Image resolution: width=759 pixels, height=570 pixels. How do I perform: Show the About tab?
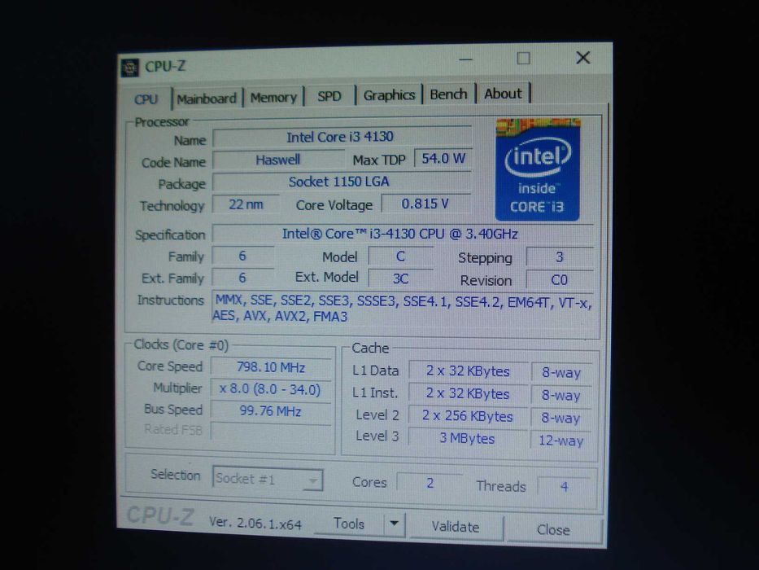pos(503,93)
